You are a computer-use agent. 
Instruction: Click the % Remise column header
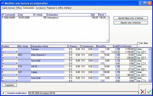click(x=74, y=46)
